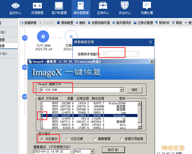This screenshot has height=154, width=192.
Task: Click the 浏览 browse button
Action: point(134,90)
